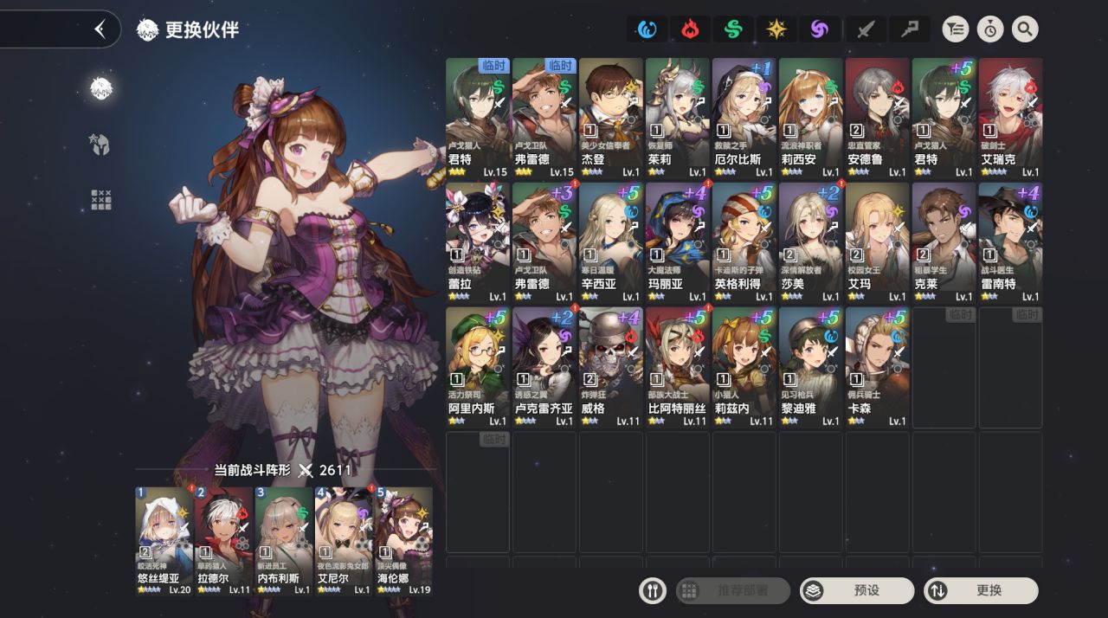Pick the 蕾拉 character card
The height and width of the screenshot is (618, 1108).
point(478,243)
